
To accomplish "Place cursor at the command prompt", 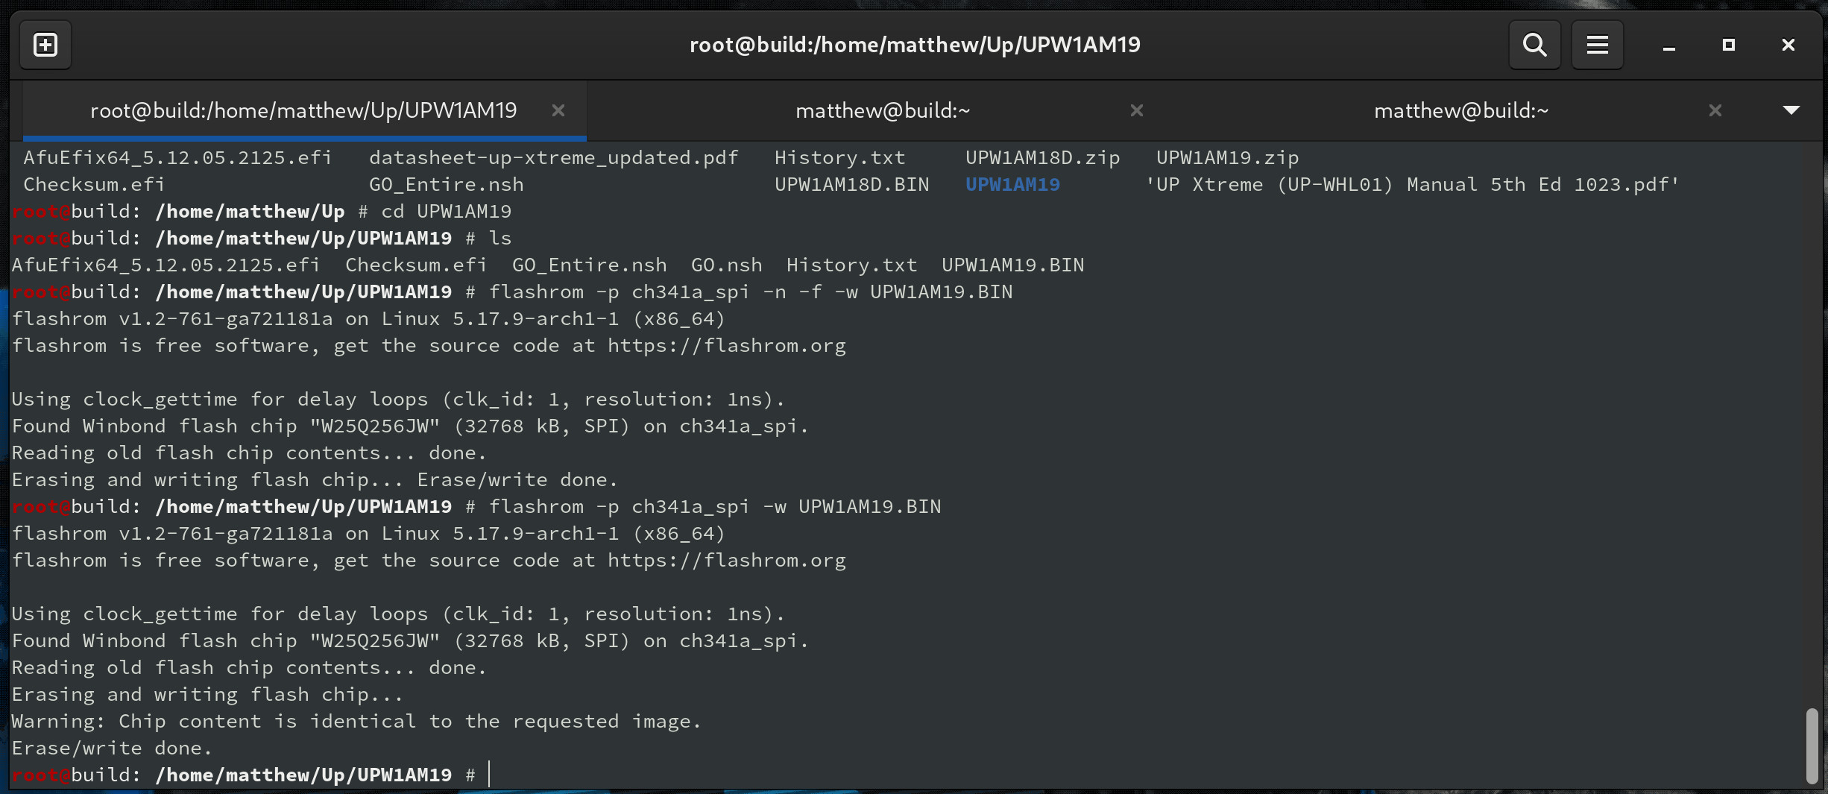I will (488, 775).
